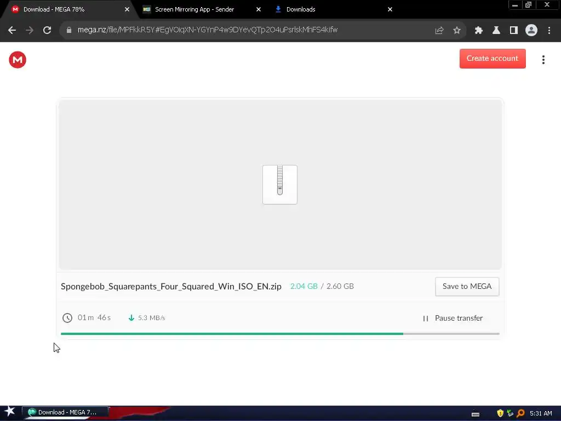The height and width of the screenshot is (421, 561).
Task: Click the green download speed arrow
Action: pyautogui.click(x=131, y=318)
